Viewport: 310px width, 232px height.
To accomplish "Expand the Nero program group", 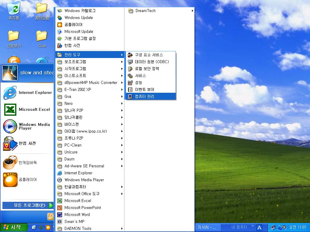I will click(x=90, y=103).
